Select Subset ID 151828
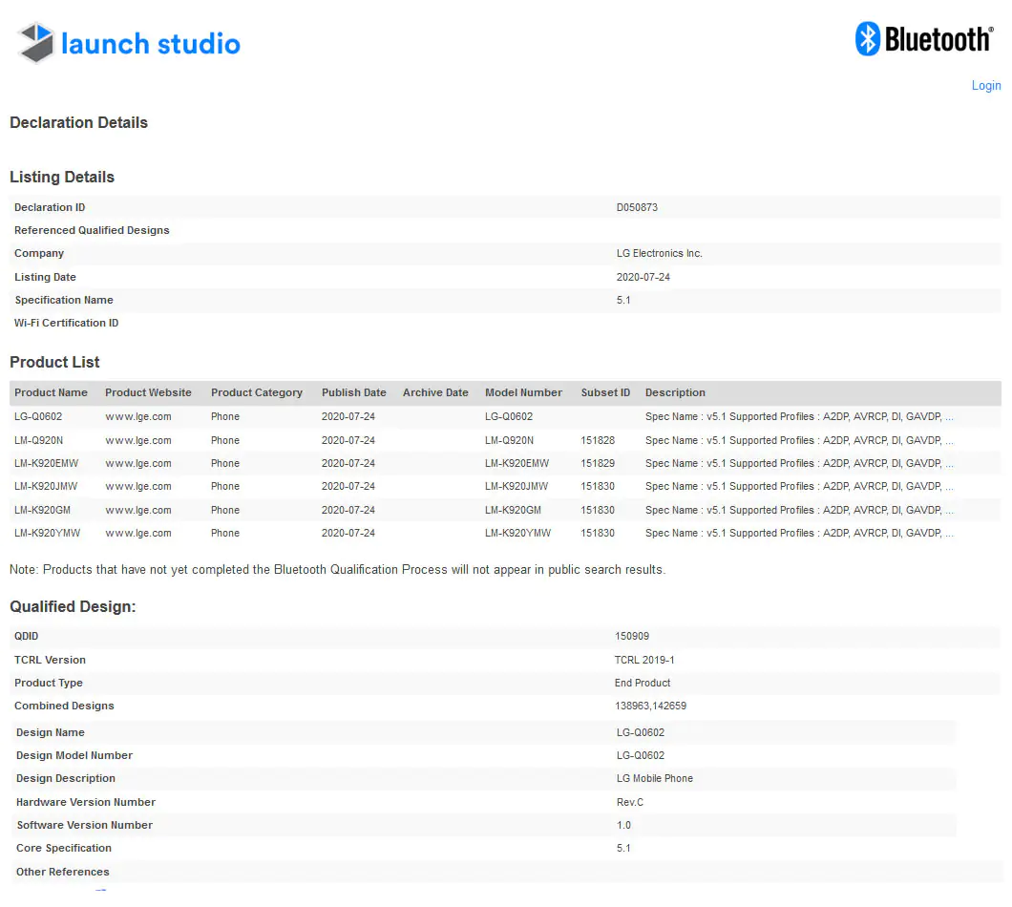This screenshot has height=907, width=1012. click(598, 440)
